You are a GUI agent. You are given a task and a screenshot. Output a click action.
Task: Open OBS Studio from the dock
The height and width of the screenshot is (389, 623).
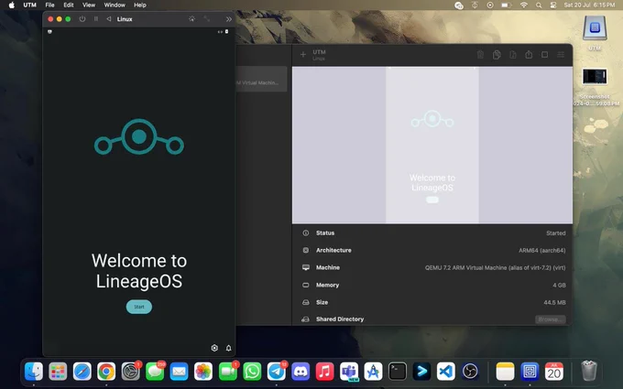coord(470,372)
